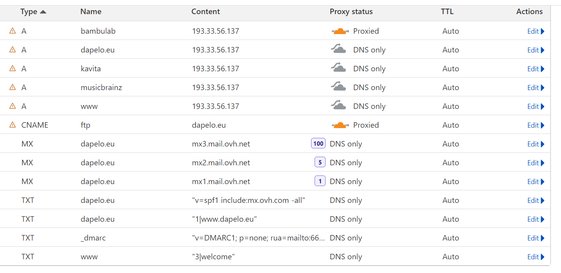The width and height of the screenshot is (561, 273).
Task: Edit the ftp CNAME record
Action: (536, 125)
